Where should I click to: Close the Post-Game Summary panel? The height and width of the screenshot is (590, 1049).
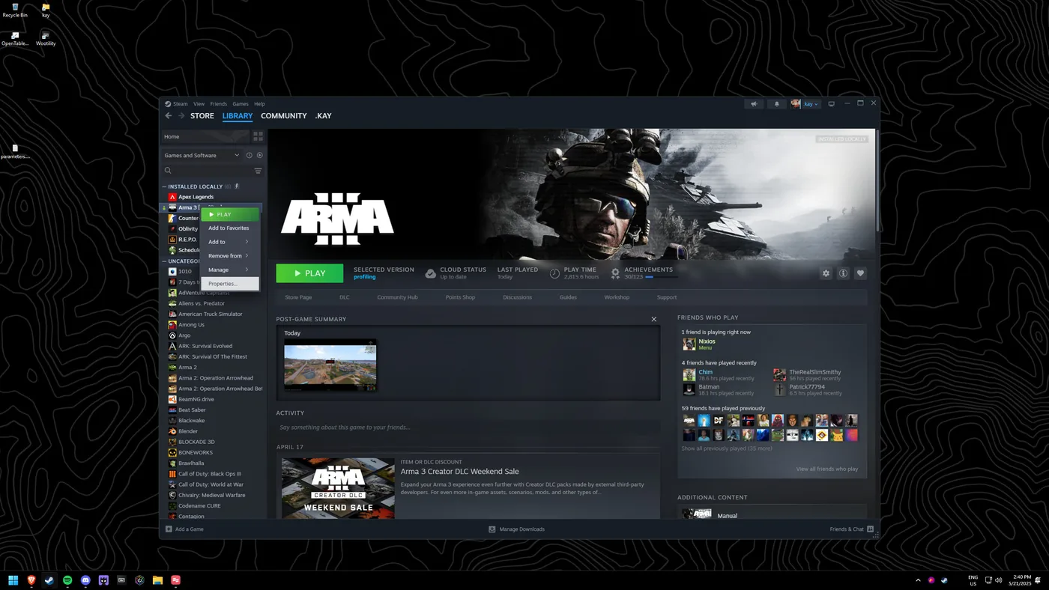(x=653, y=319)
